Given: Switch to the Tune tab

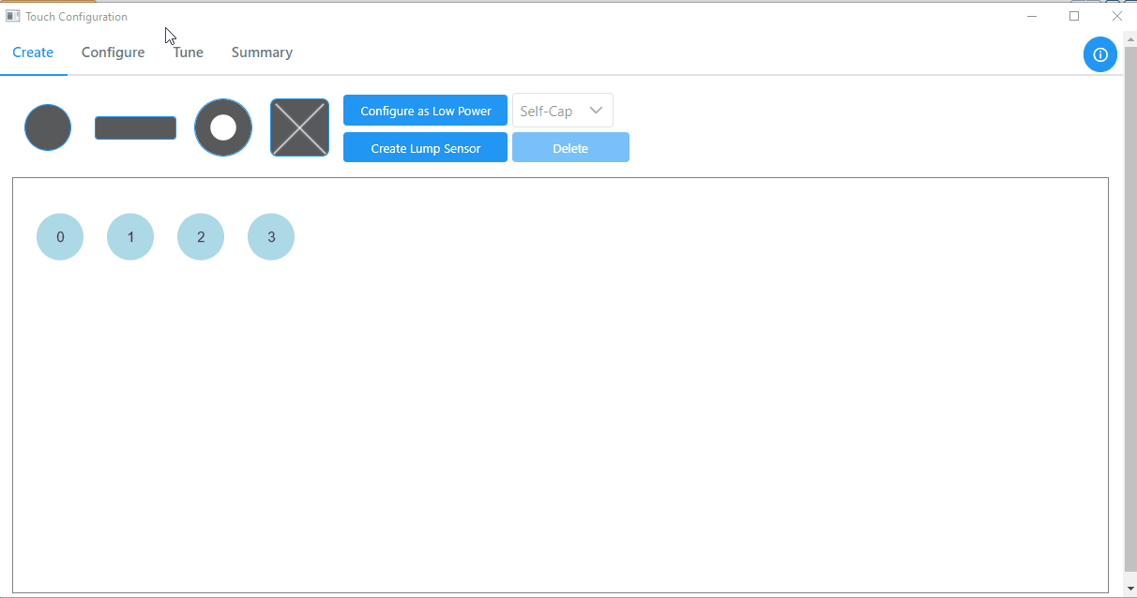Looking at the screenshot, I should [189, 52].
